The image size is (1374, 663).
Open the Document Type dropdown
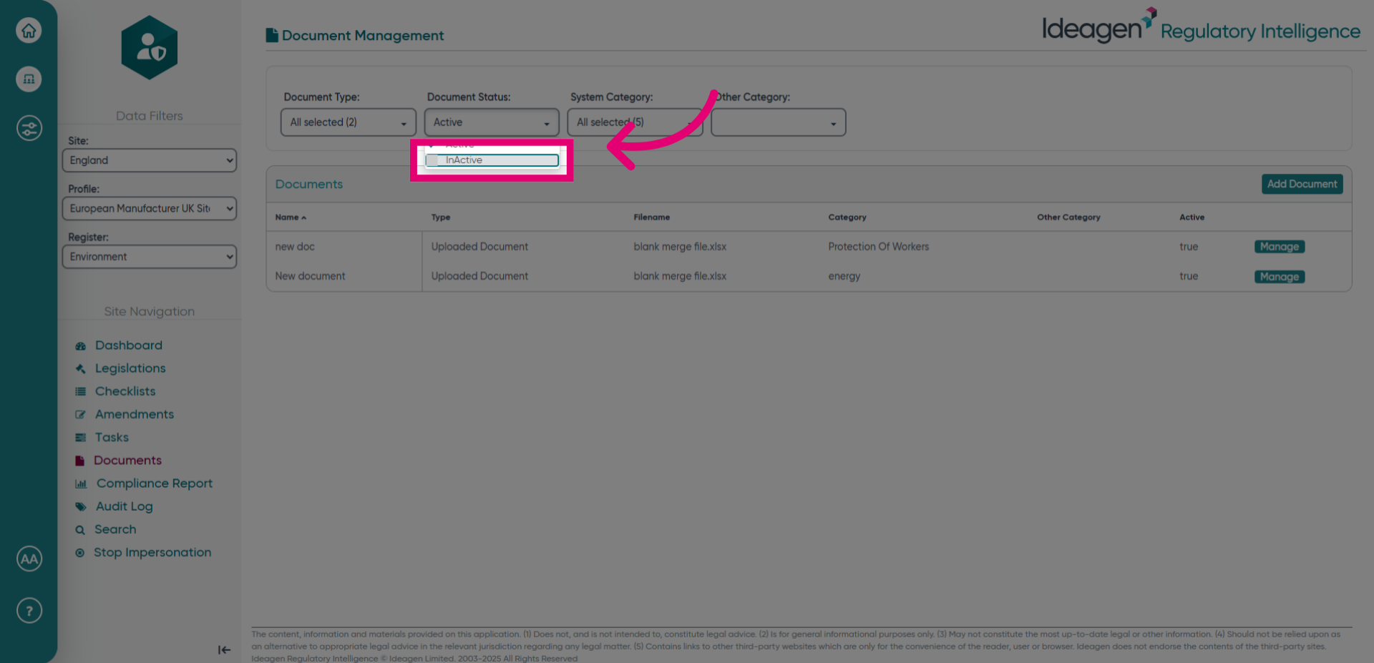coord(348,122)
